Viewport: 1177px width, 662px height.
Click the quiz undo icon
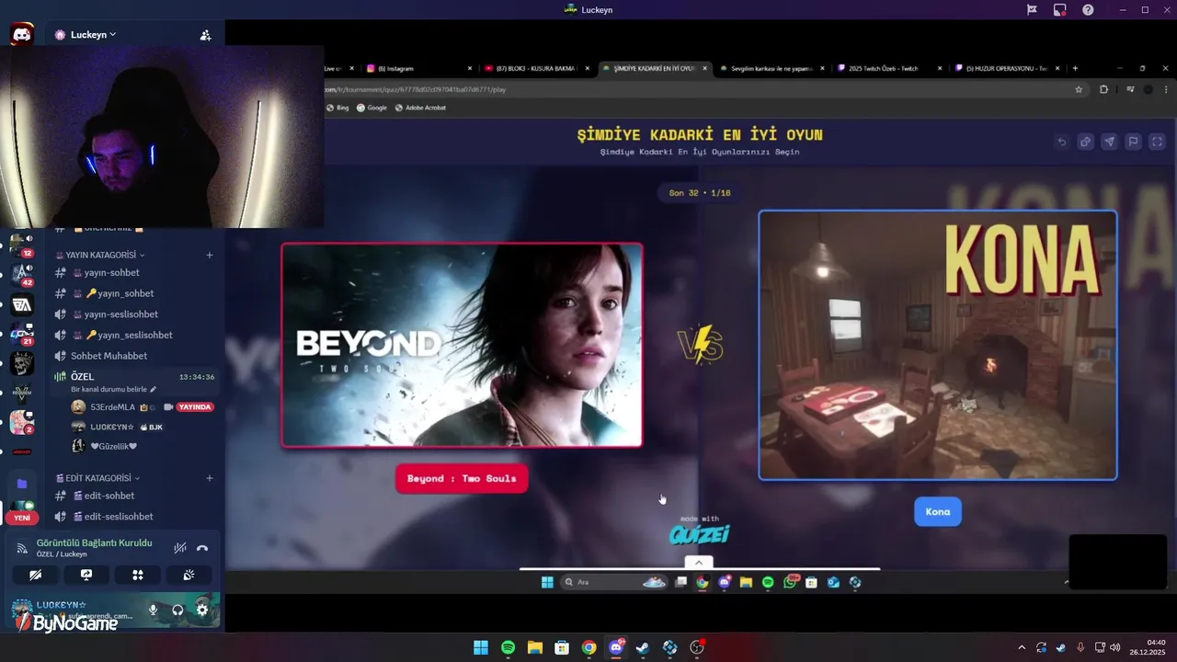click(x=1062, y=142)
